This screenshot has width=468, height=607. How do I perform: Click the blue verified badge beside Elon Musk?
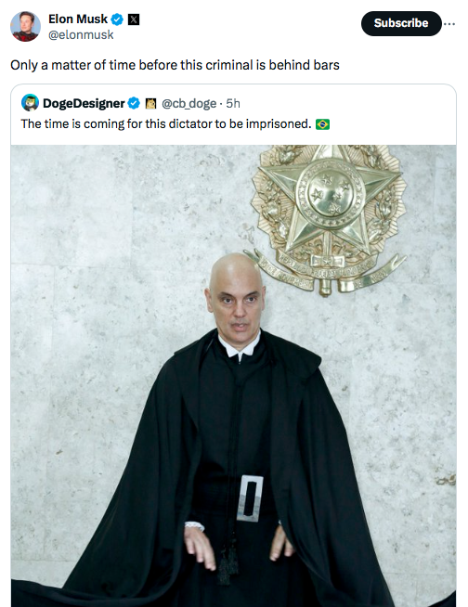coord(117,19)
